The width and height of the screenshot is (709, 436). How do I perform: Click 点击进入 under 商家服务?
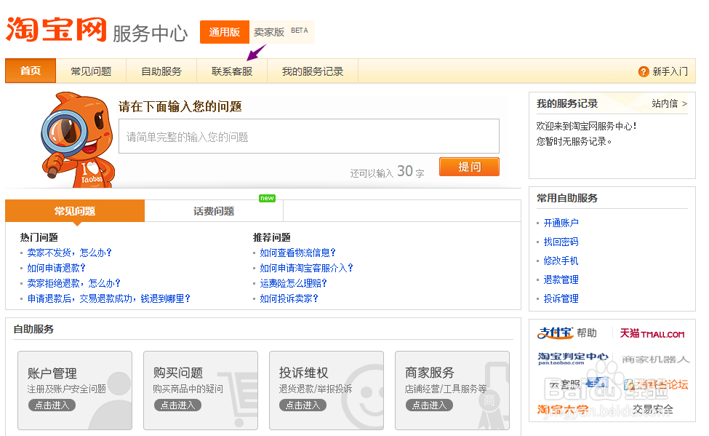(429, 405)
